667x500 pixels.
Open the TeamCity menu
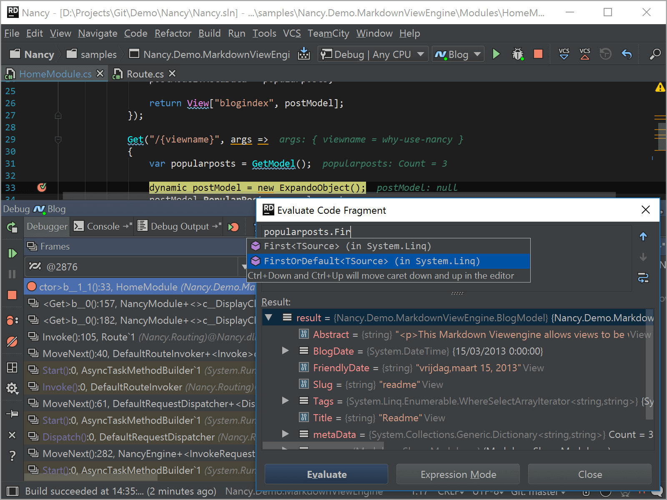[x=328, y=33]
